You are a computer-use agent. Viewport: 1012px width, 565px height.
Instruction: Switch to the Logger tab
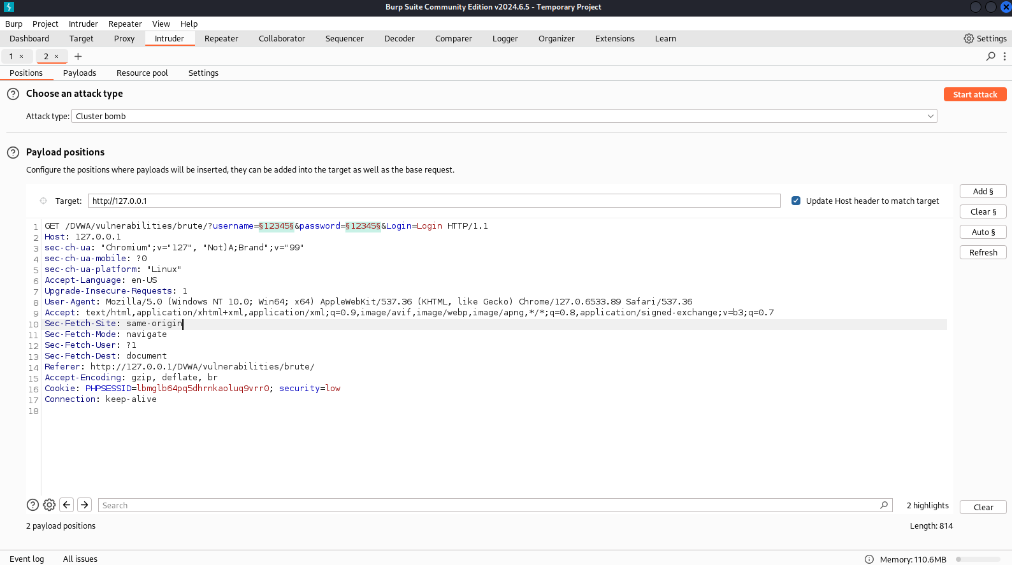coord(505,39)
